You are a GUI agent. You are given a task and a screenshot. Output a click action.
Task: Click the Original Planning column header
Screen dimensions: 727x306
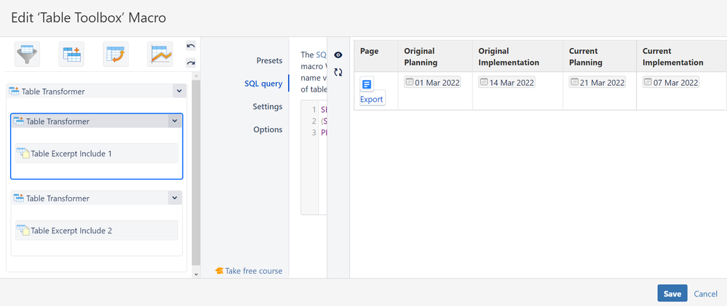tap(435, 56)
